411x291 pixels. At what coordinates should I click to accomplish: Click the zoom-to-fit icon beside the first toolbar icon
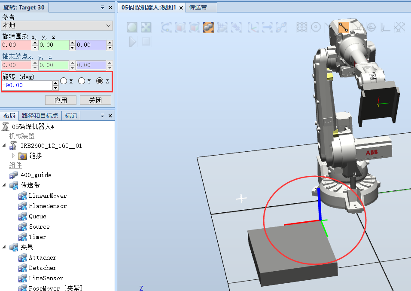point(146,27)
